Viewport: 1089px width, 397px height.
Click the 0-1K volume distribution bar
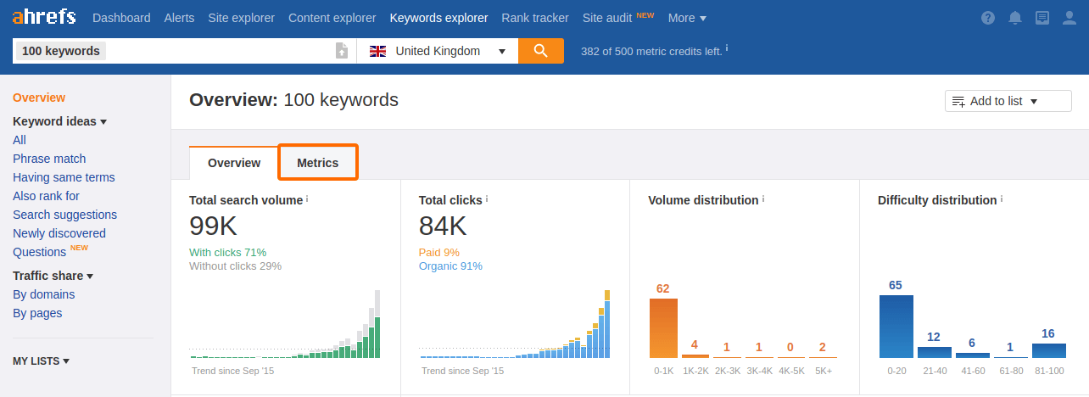point(663,328)
